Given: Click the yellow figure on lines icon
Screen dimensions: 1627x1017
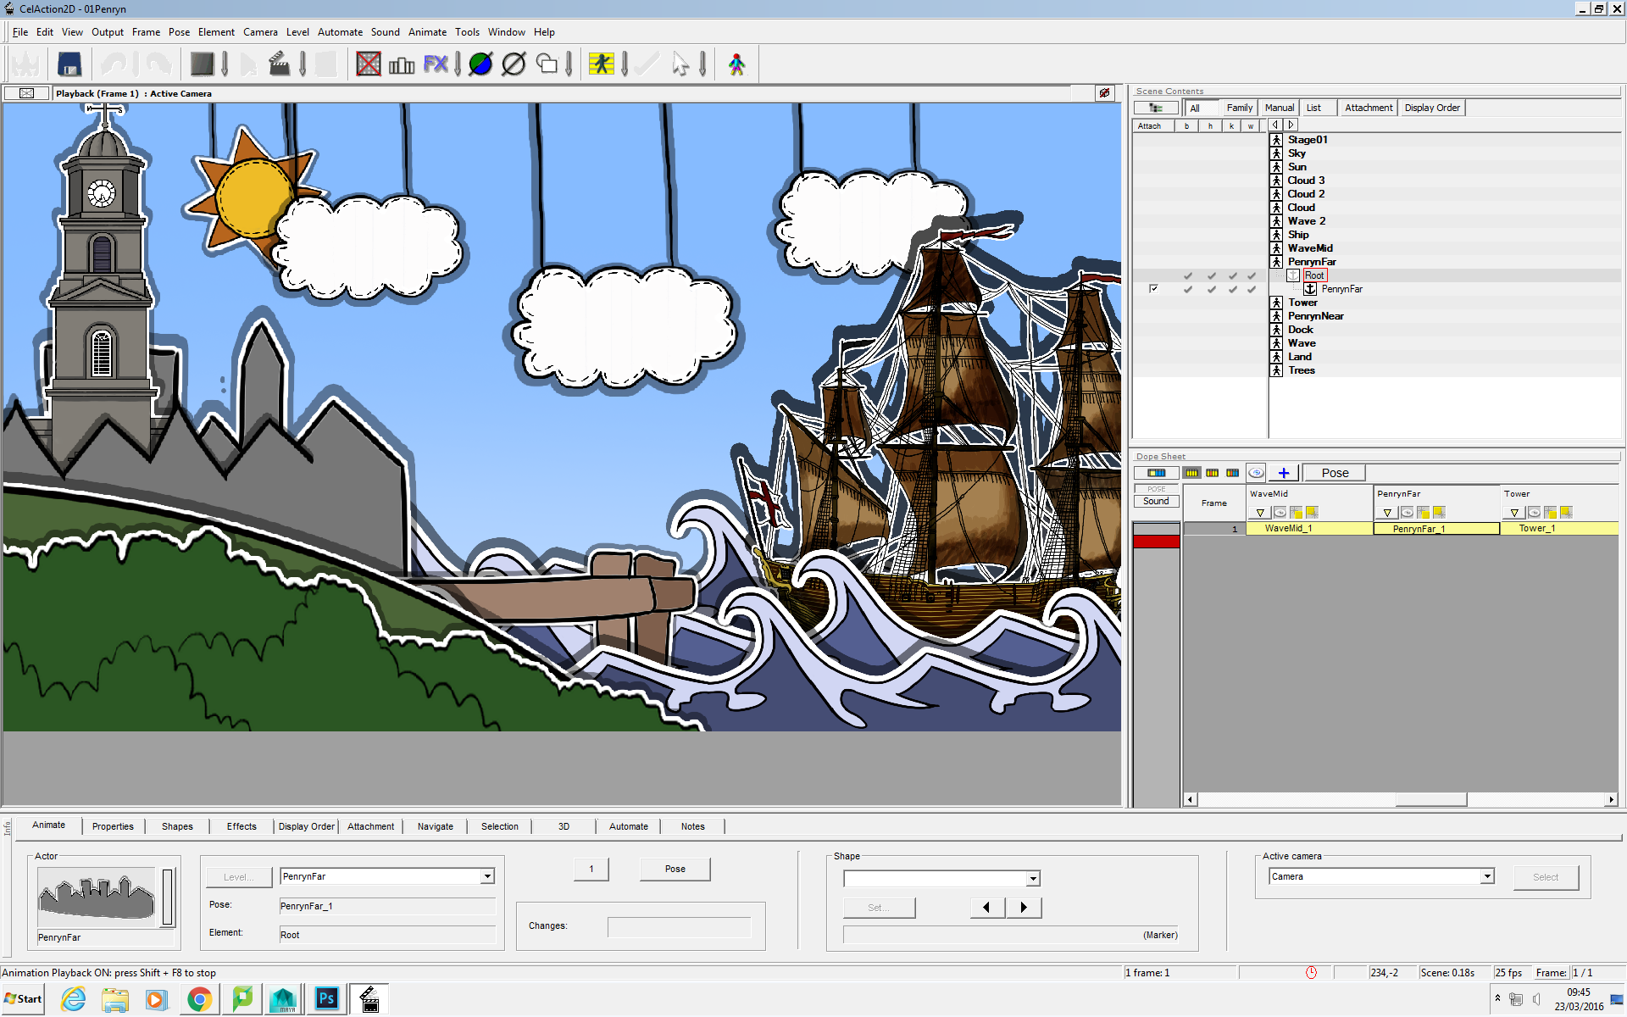Looking at the screenshot, I should tap(602, 64).
